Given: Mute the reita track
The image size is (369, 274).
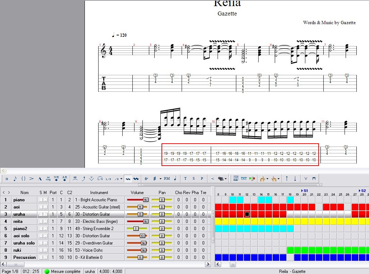Looking at the screenshot, I should tap(45, 221).
